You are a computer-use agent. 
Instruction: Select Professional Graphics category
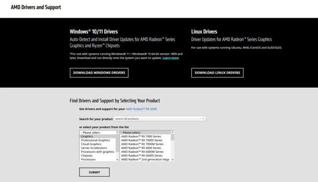click(98, 140)
